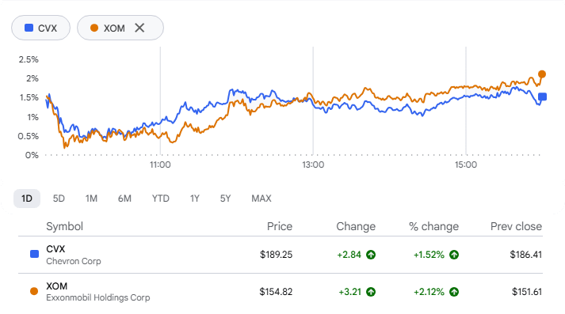Select the 1D time range tab
This screenshot has height=314, width=565.
[27, 199]
